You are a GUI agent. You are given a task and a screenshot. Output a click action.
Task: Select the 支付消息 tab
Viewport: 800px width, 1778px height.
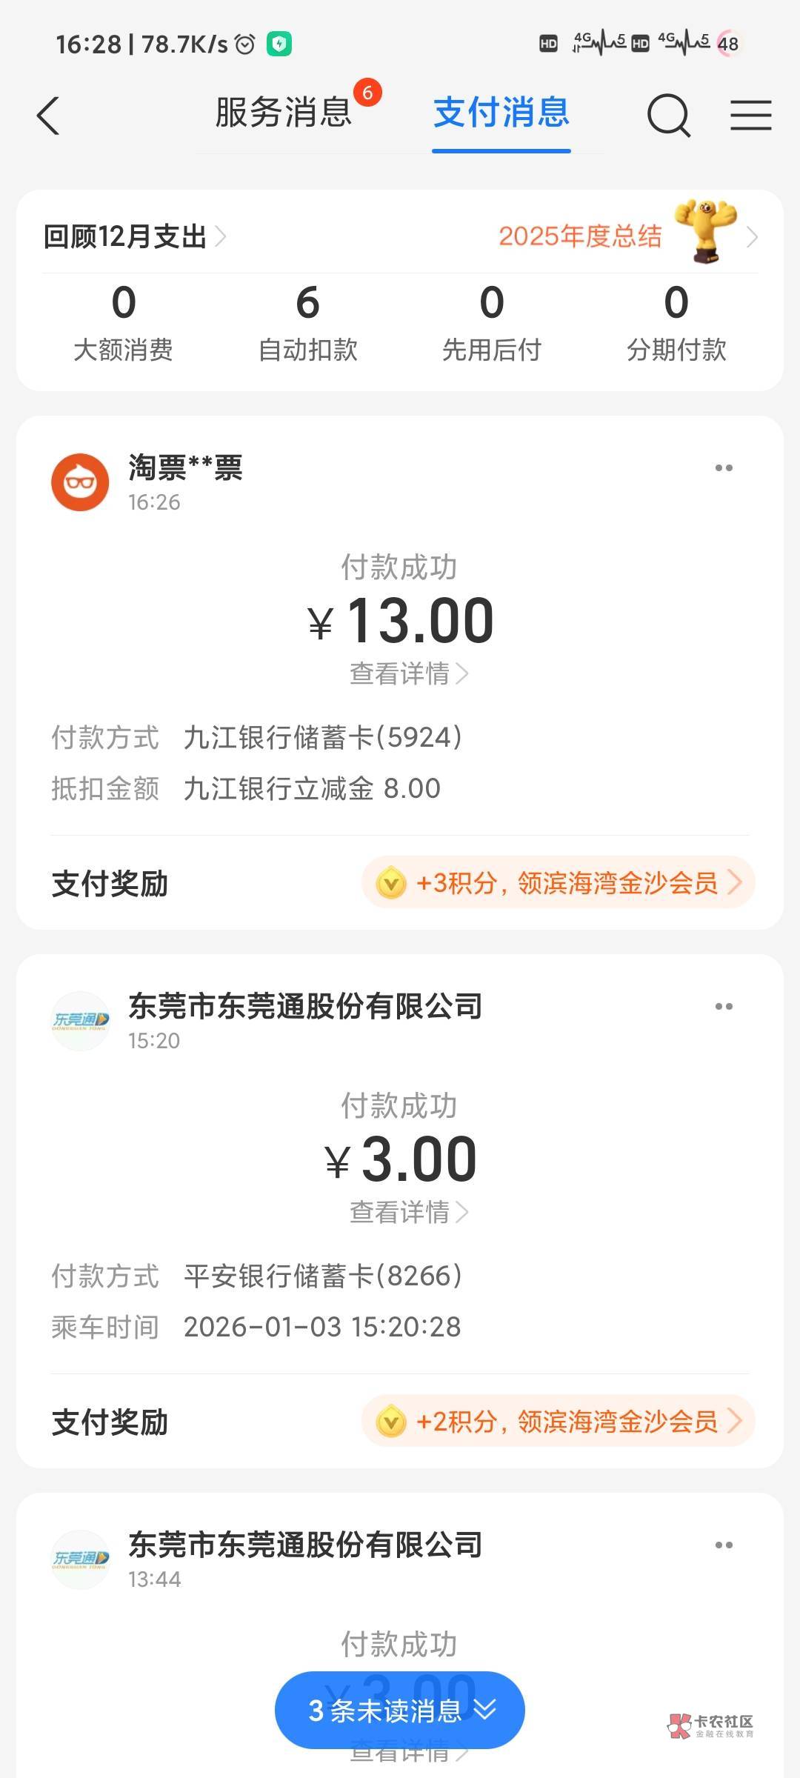pos(501,113)
